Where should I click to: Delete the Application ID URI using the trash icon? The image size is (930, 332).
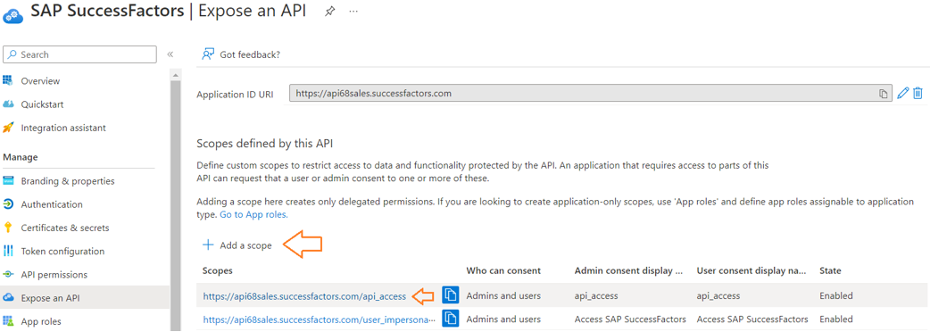pyautogui.click(x=918, y=93)
